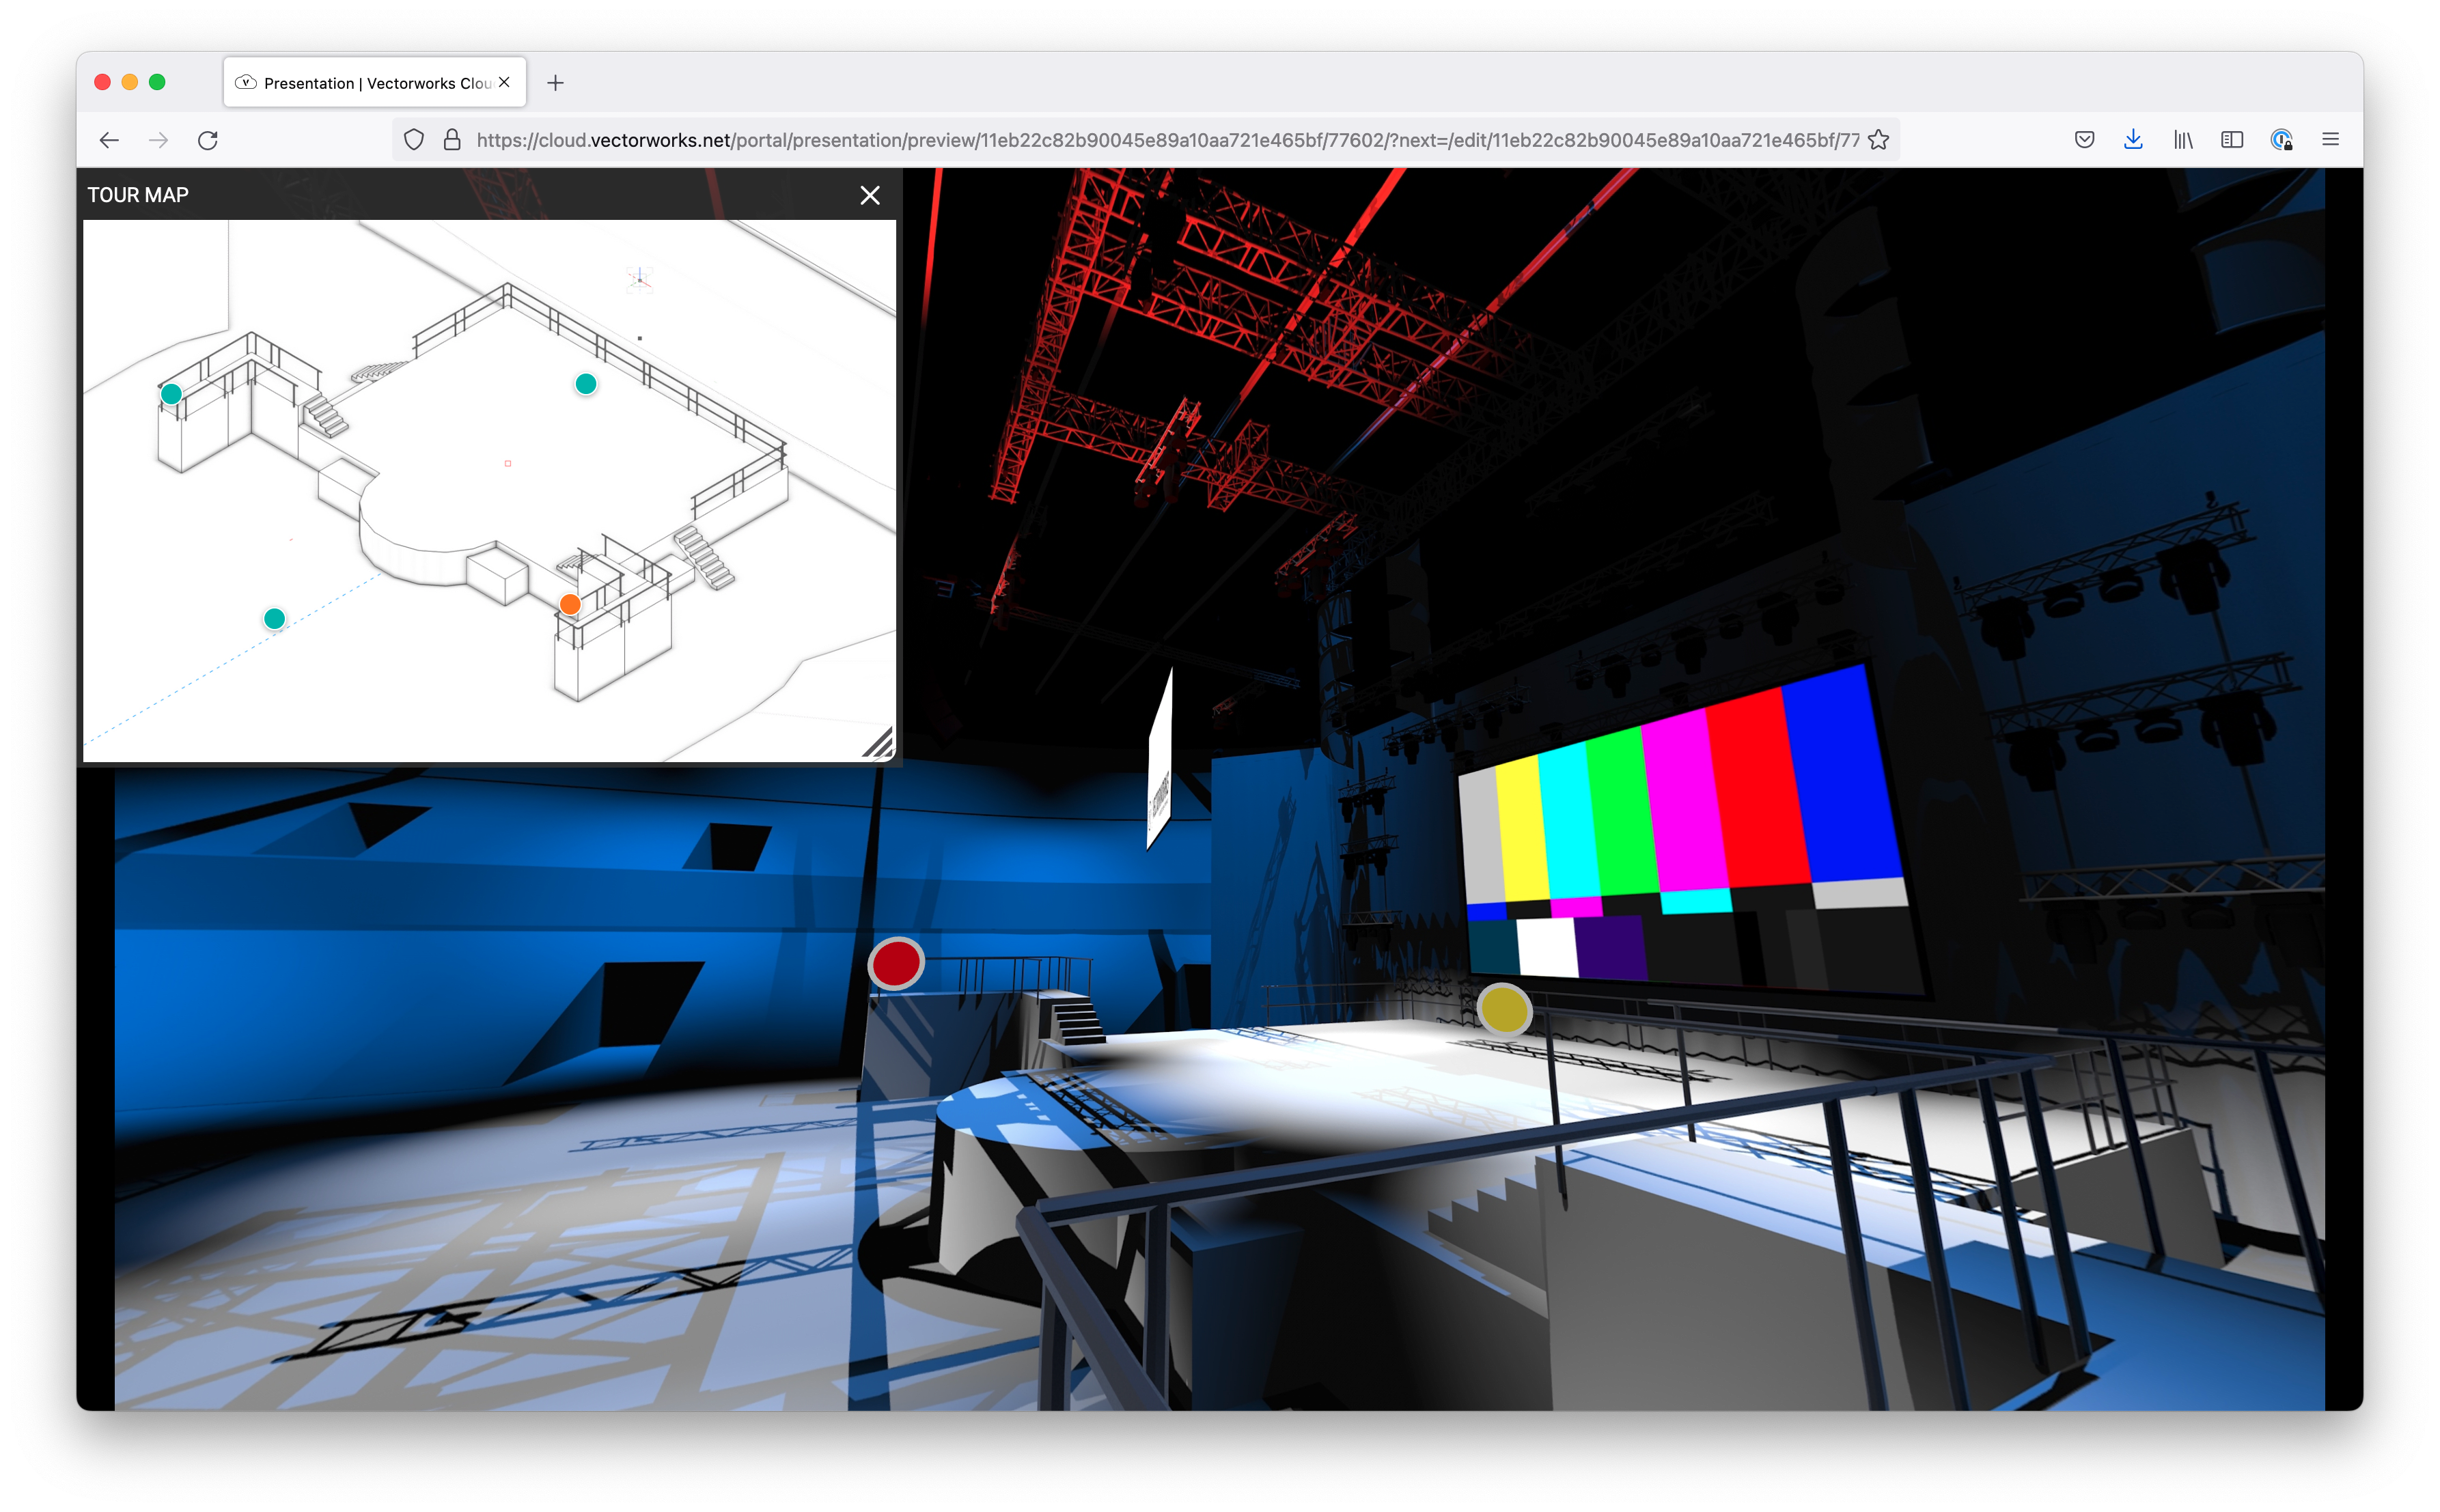2440x1512 pixels.
Task: Select the teal marker on the stage floor in the map
Action: pyautogui.click(x=586, y=384)
